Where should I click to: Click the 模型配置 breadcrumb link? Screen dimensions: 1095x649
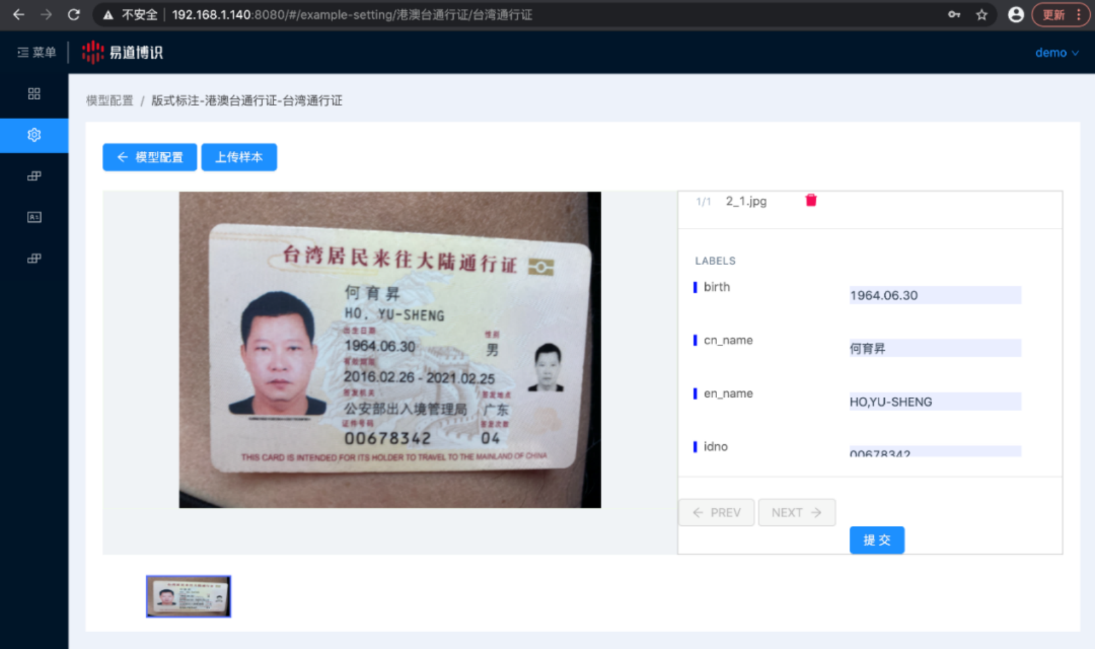click(x=109, y=101)
